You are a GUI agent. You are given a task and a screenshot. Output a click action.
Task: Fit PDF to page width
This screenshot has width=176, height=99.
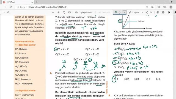pos(70,12)
